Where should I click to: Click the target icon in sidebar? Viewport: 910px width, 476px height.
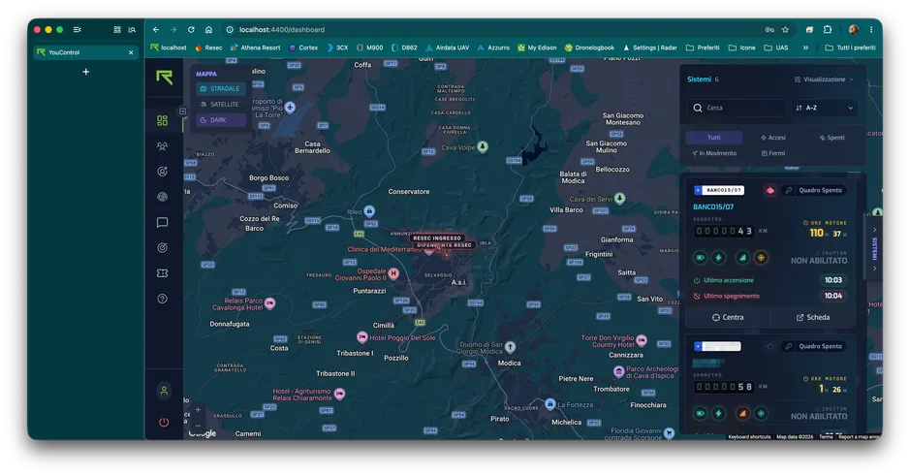(163, 248)
